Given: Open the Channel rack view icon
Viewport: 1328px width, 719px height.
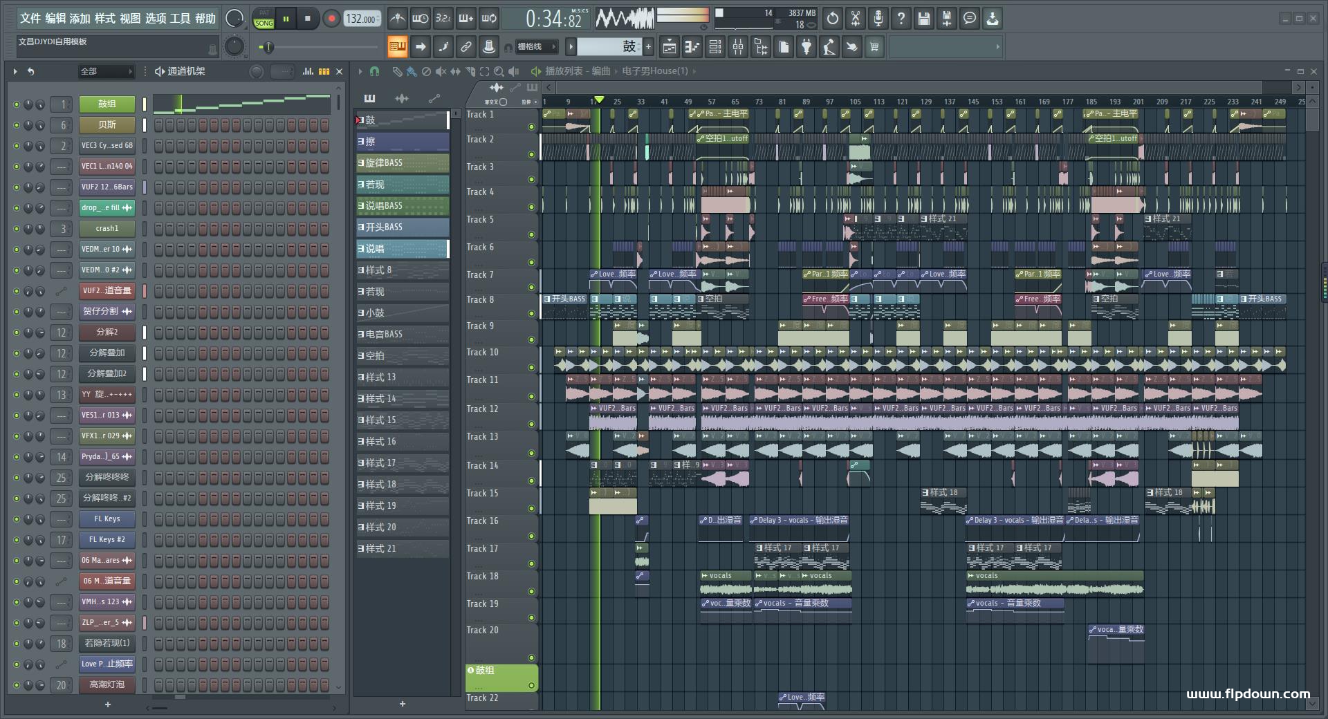Looking at the screenshot, I should pos(715,47).
